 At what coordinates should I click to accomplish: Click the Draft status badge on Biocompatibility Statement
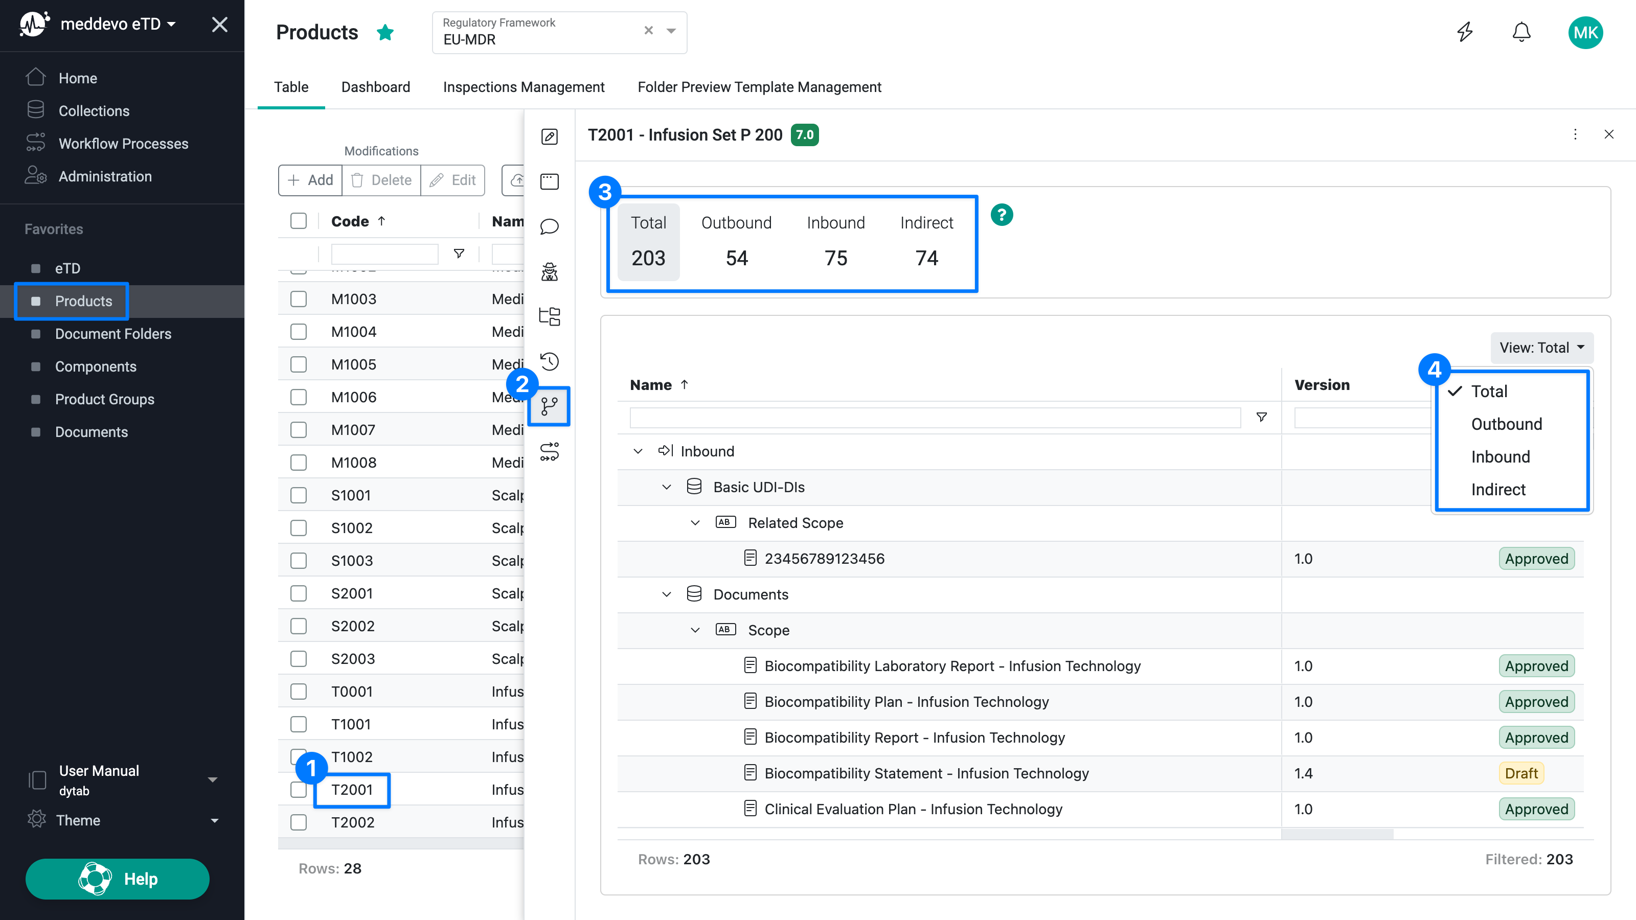click(1521, 773)
